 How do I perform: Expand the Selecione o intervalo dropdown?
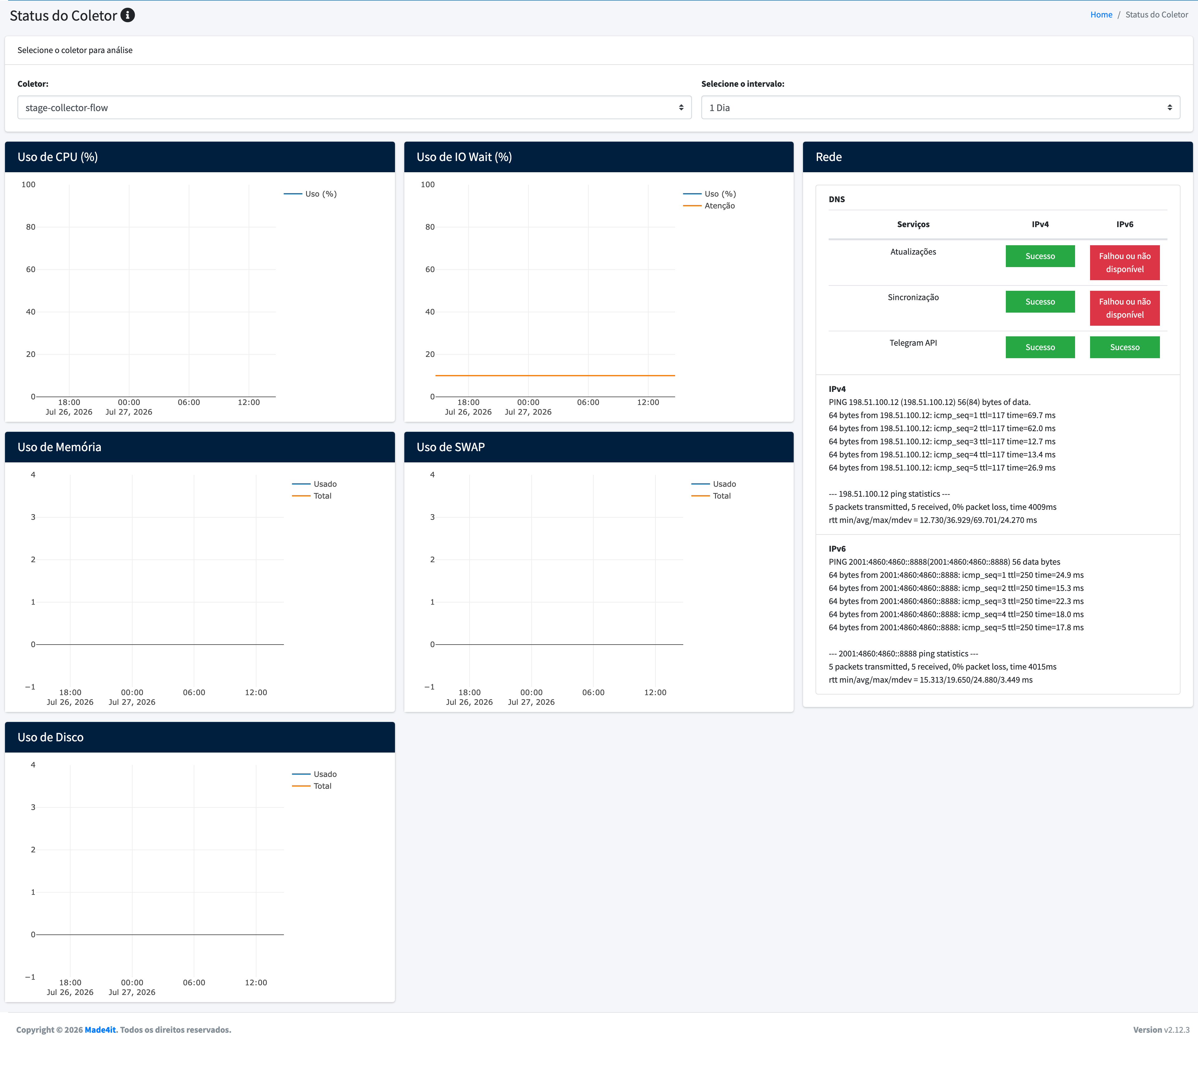[940, 108]
